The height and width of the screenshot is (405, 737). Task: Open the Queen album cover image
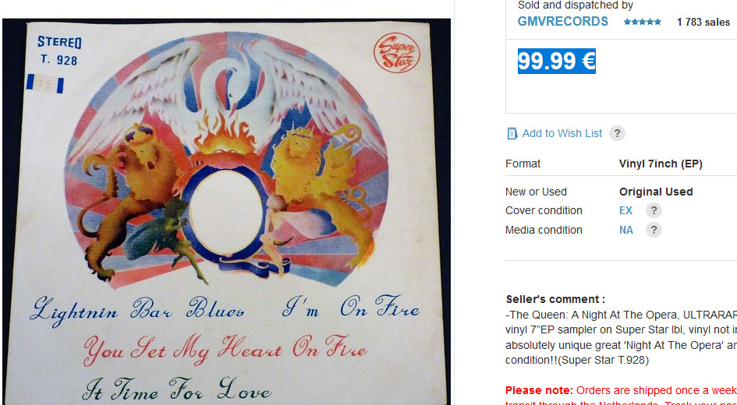[226, 211]
